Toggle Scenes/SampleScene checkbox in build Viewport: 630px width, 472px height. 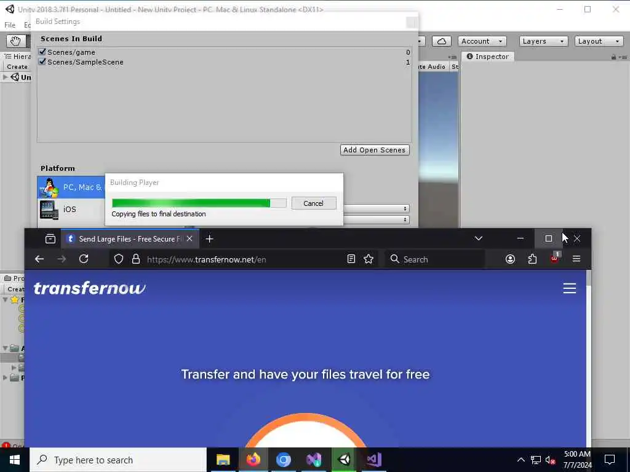[x=42, y=62]
